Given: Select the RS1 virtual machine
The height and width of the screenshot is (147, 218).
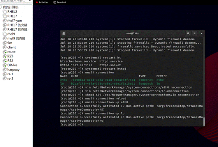Looking at the screenshot, I should click(10, 56).
